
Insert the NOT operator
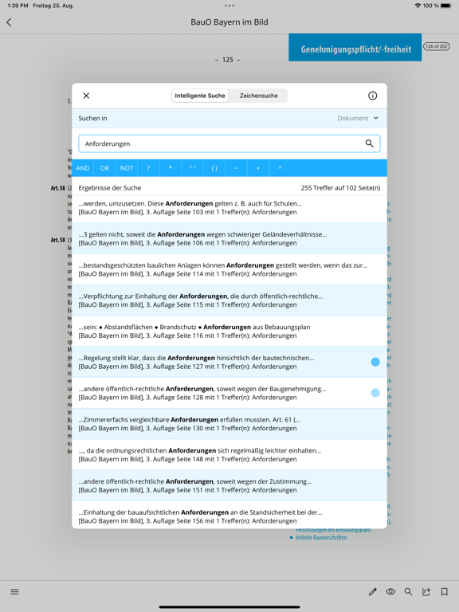point(127,168)
